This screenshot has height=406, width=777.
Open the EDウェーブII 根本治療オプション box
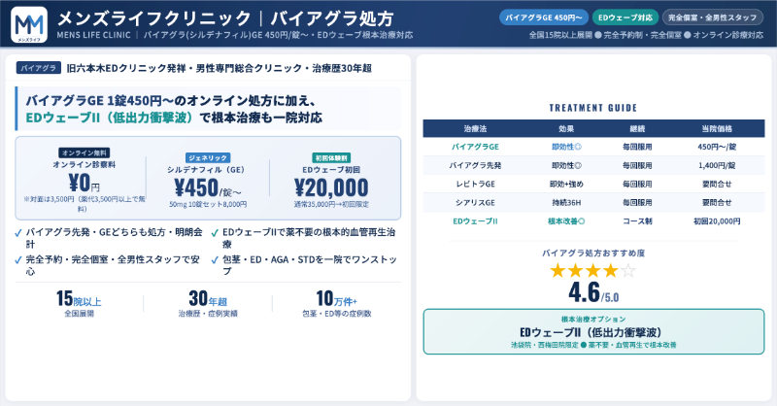[592, 332]
